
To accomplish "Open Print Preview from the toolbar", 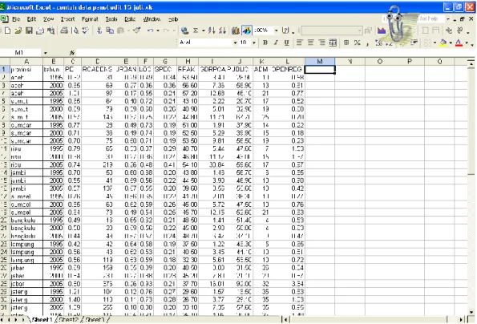I will click(x=75, y=30).
